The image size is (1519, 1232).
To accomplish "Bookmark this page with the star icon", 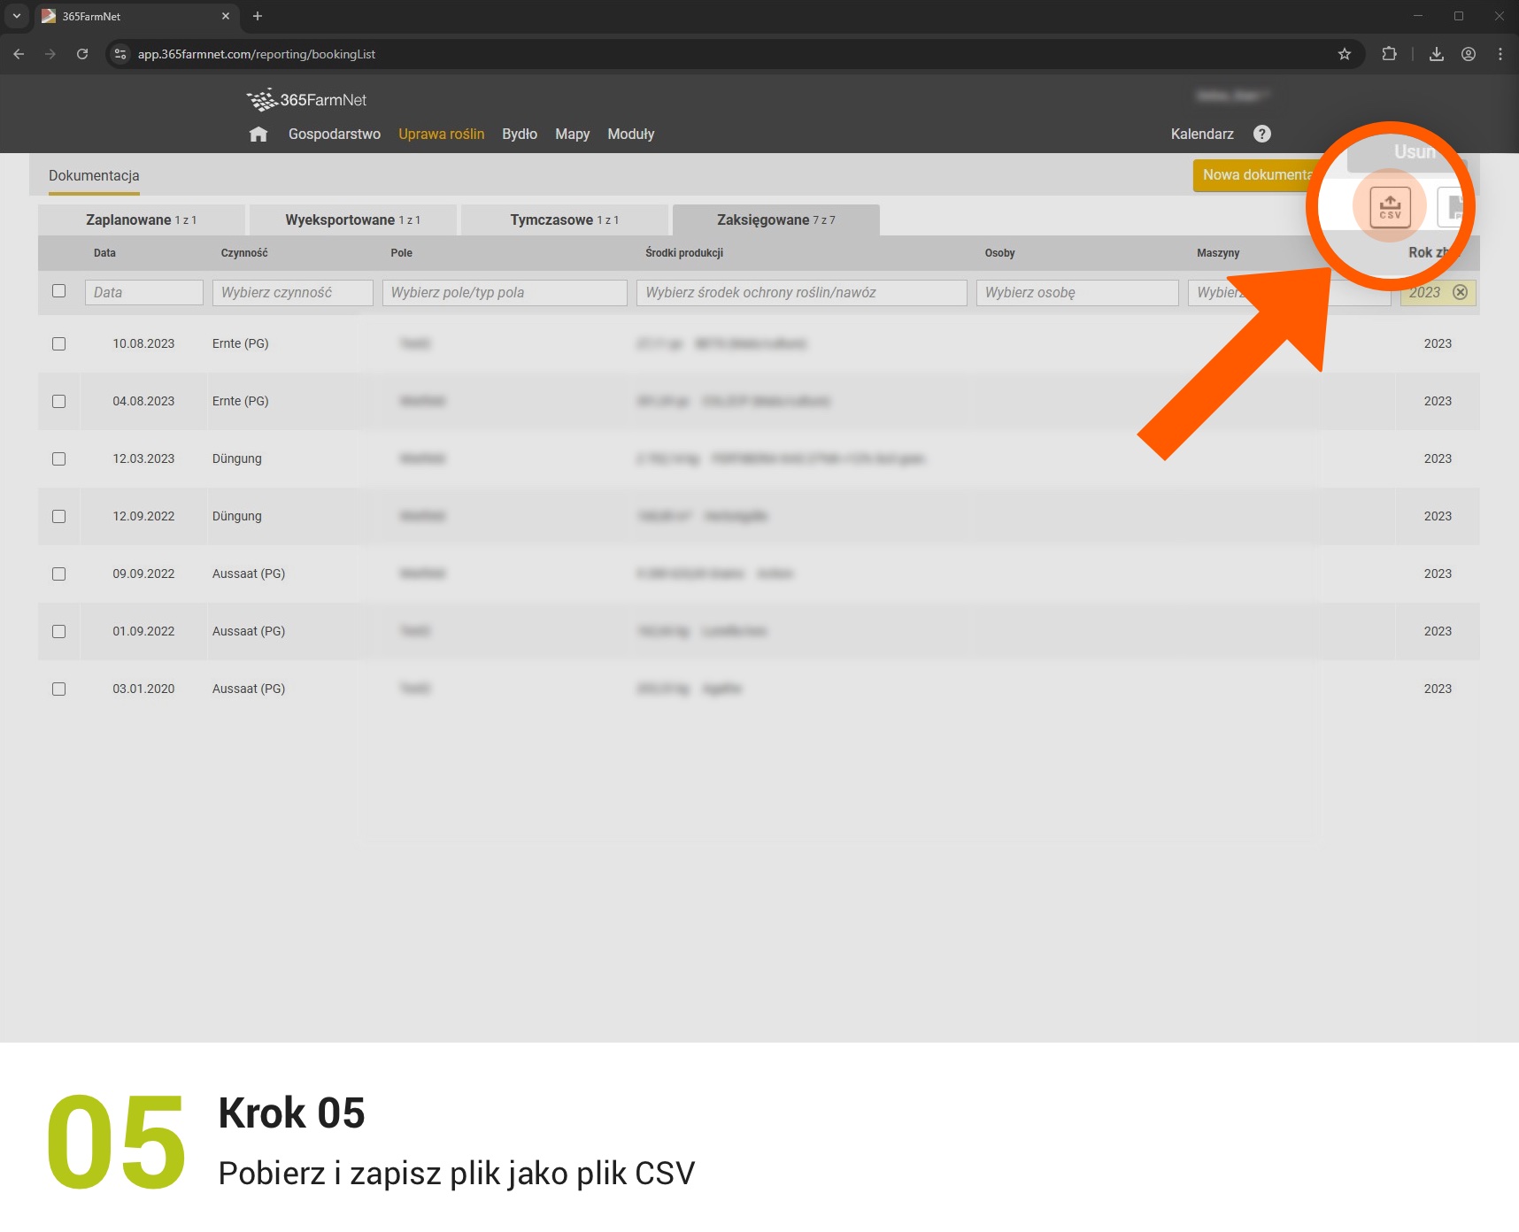I will [1345, 54].
